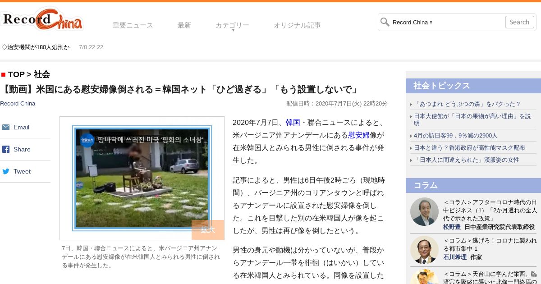
Task: Click the Record China logo
Action: [42, 19]
